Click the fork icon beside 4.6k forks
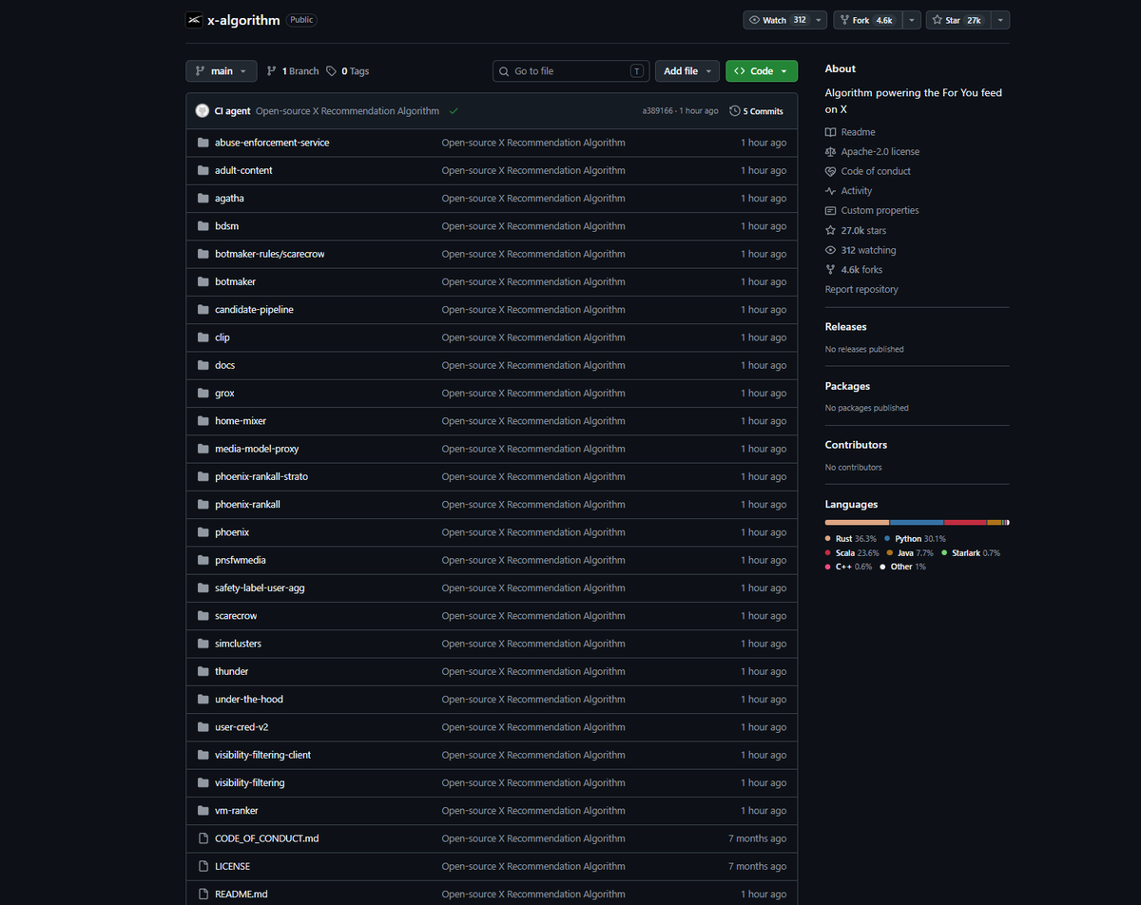The width and height of the screenshot is (1141, 905). coord(831,270)
